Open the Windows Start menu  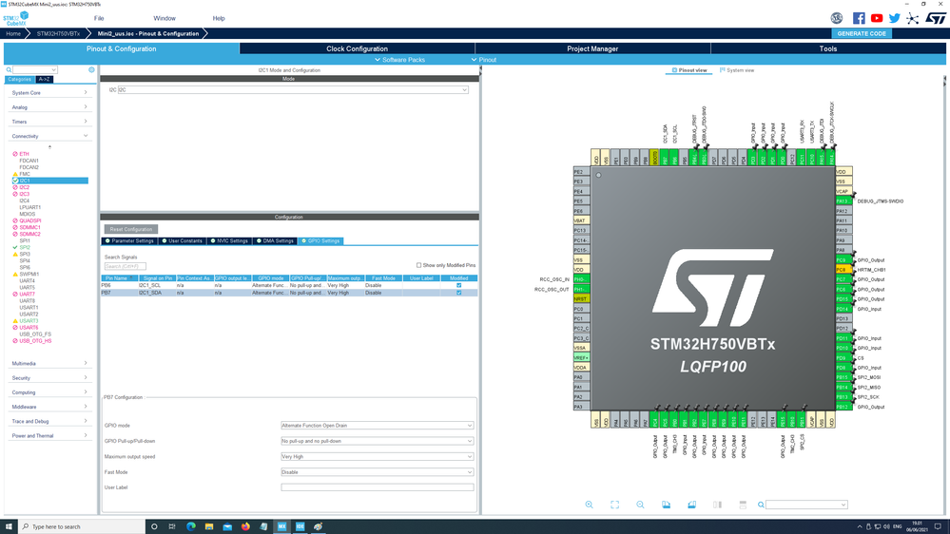coord(9,526)
